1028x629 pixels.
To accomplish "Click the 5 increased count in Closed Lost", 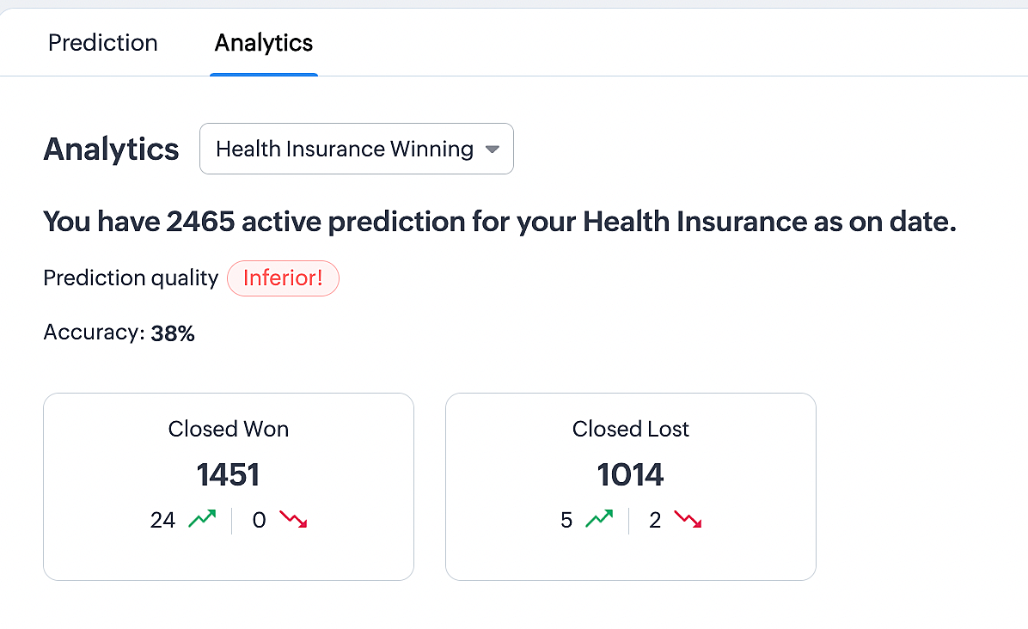I will pos(566,520).
